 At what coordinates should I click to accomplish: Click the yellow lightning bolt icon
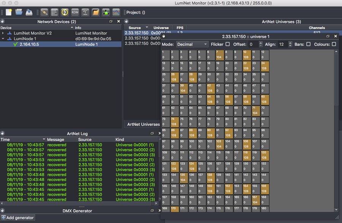pos(65,12)
